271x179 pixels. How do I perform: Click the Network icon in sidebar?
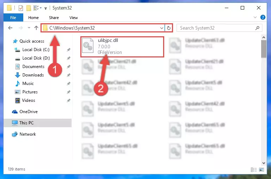[x=15, y=134]
